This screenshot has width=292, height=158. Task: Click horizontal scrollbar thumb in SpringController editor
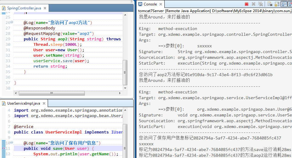52,93
